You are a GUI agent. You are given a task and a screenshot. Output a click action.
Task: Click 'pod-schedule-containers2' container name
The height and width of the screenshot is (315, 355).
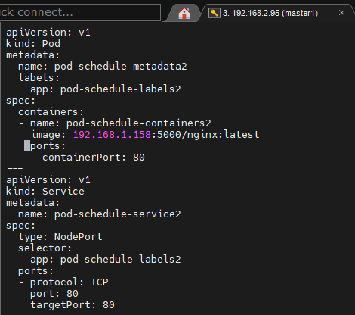pos(139,123)
